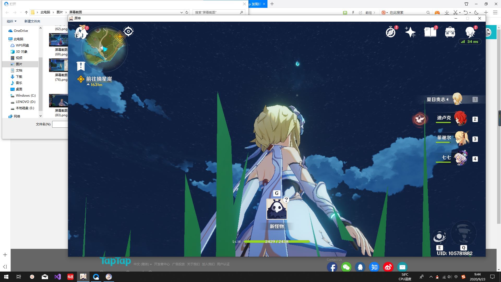Viewport: 501px width, 282px height.
Task: Open the 组织 dropdown menu
Action: tap(11, 21)
